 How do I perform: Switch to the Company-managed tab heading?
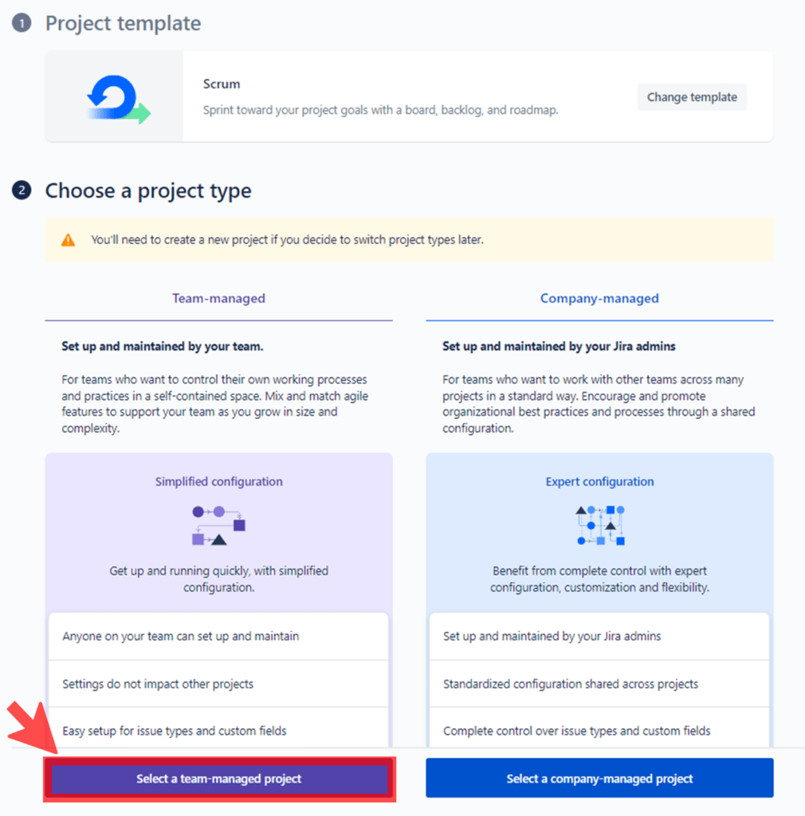coord(599,299)
